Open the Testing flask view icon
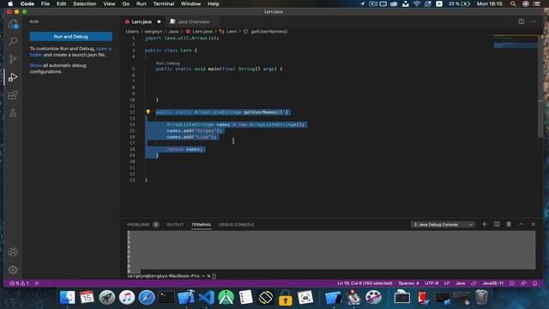This screenshot has height=309, width=549. [x=13, y=112]
